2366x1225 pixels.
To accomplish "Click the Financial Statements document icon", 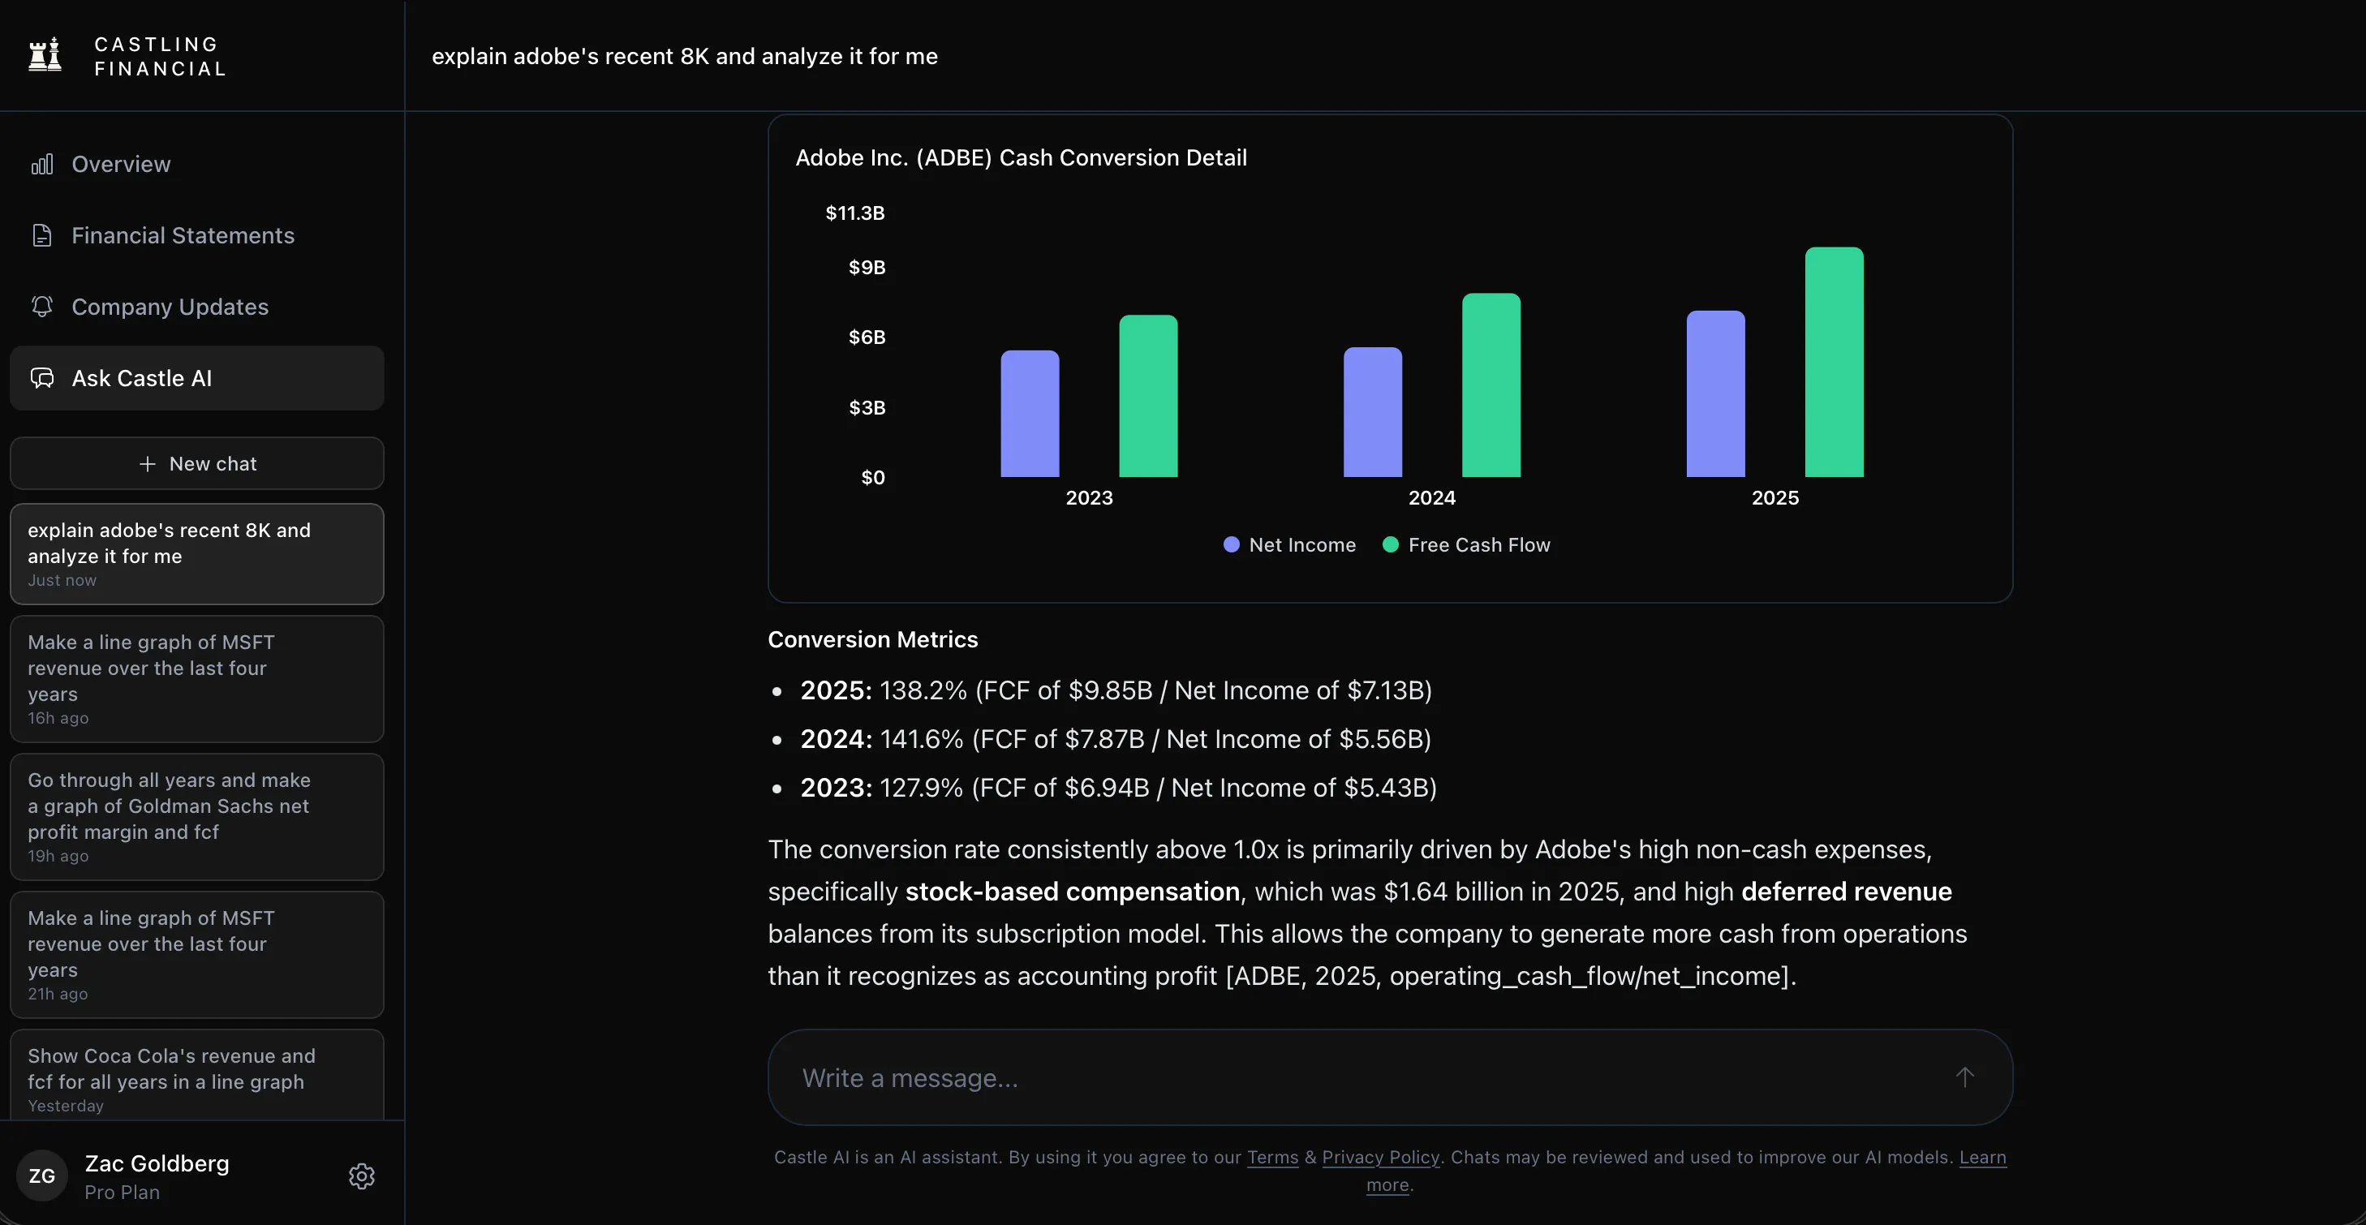I will coord(42,235).
